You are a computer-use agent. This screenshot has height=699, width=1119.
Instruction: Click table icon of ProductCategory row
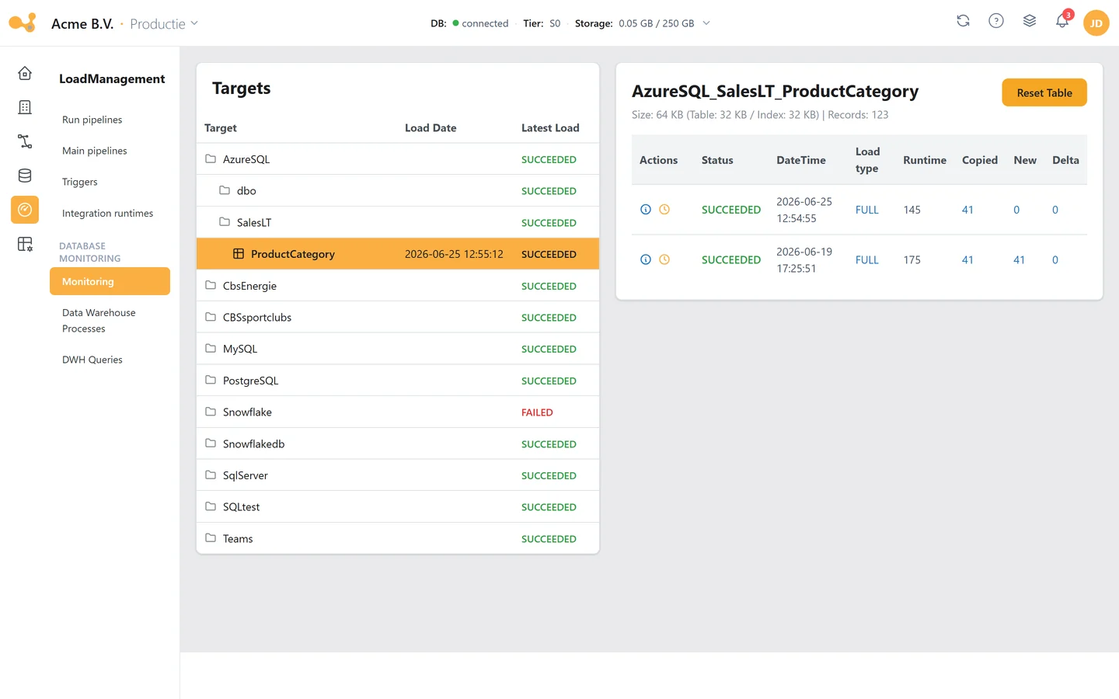coord(239,254)
